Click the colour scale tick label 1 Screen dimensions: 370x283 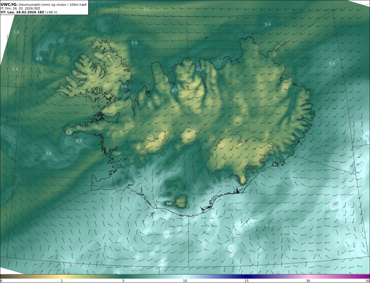pyautogui.click(x=62, y=281)
